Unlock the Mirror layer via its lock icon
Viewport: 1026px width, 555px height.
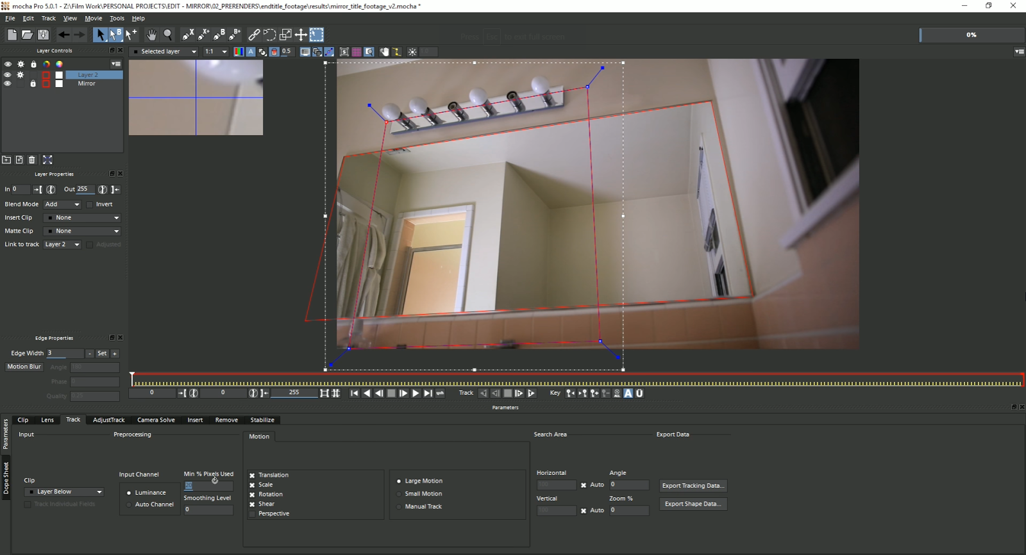(x=33, y=83)
